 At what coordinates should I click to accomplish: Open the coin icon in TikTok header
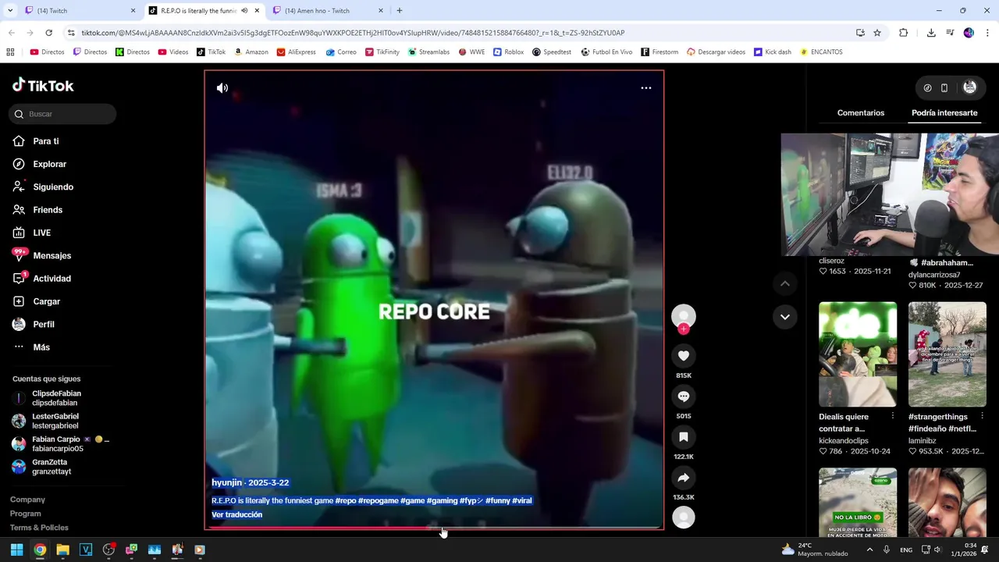pyautogui.click(x=927, y=88)
